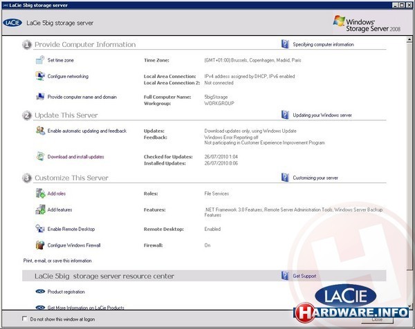Open Configure networking
The width and height of the screenshot is (415, 329).
[x=68, y=76]
